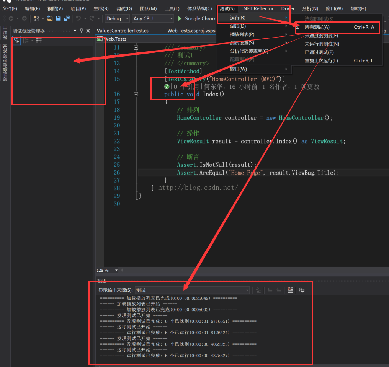The width and height of the screenshot is (389, 367).
Task: Choose 未运行的测试(N) submenu item
Action: 337,44
